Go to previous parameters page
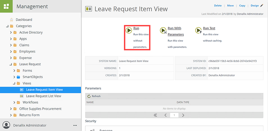 pos(165,115)
